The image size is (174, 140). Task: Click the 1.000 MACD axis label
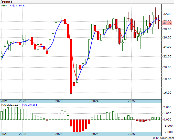pyautogui.click(x=167, y=113)
